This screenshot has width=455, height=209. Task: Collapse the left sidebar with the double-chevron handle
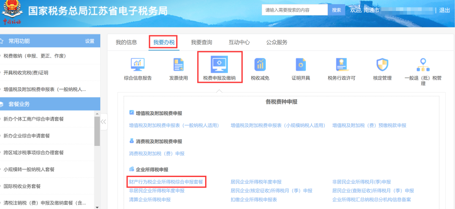104,122
